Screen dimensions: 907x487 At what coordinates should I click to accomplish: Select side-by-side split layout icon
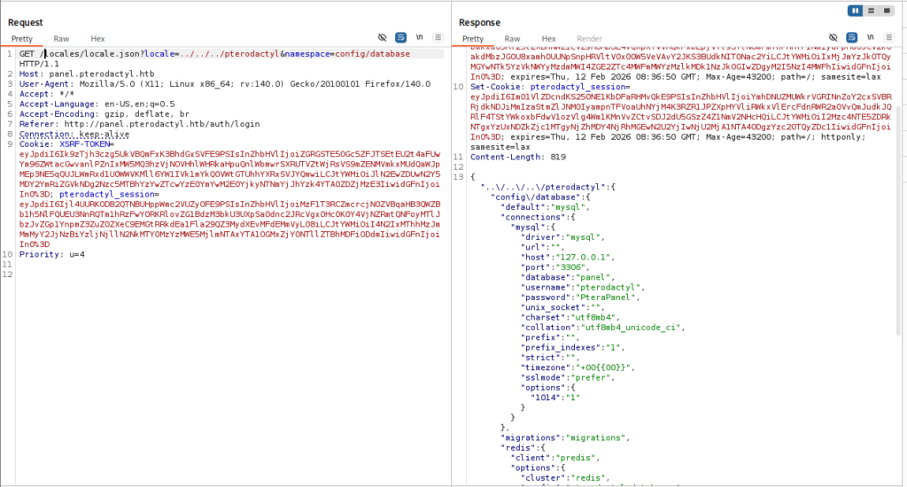point(856,10)
